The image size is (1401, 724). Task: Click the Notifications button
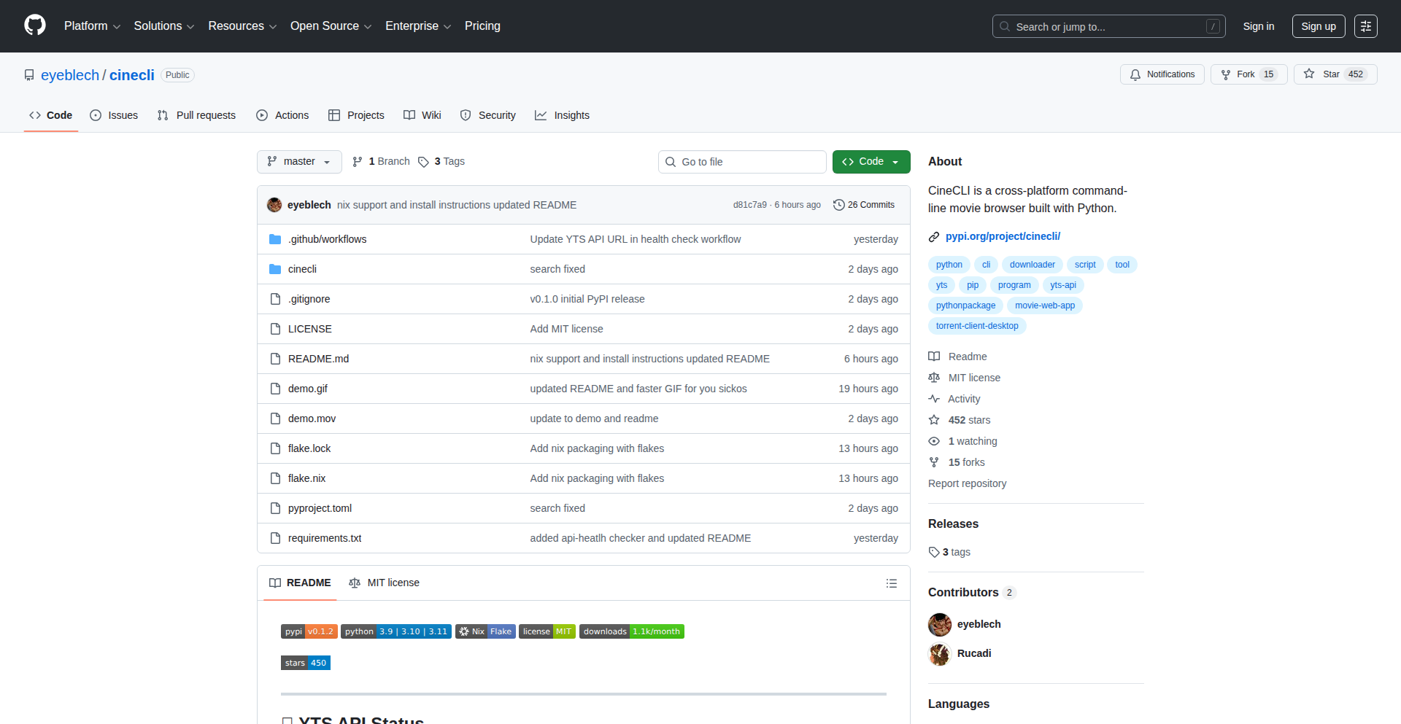point(1162,74)
